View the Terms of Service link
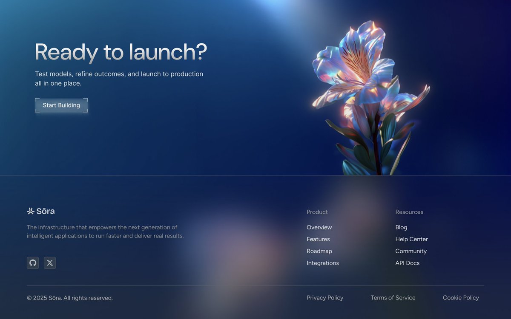 coord(393,297)
